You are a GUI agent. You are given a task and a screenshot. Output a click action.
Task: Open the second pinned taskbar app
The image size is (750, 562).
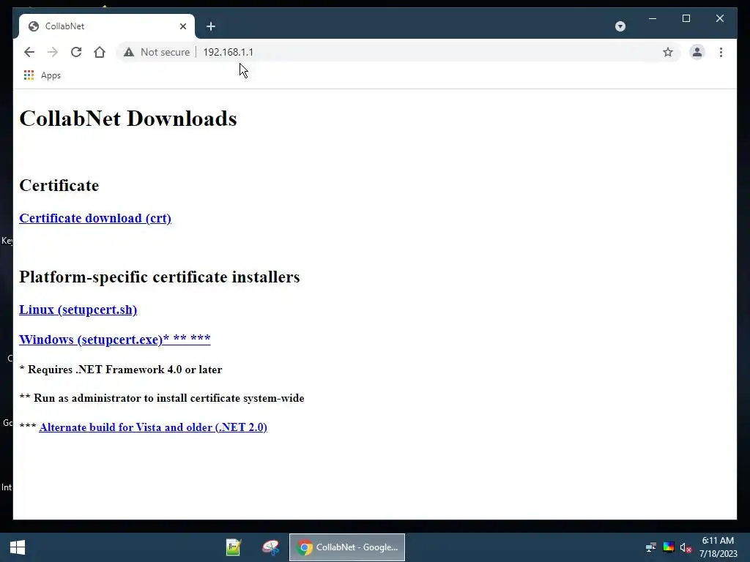pos(271,547)
